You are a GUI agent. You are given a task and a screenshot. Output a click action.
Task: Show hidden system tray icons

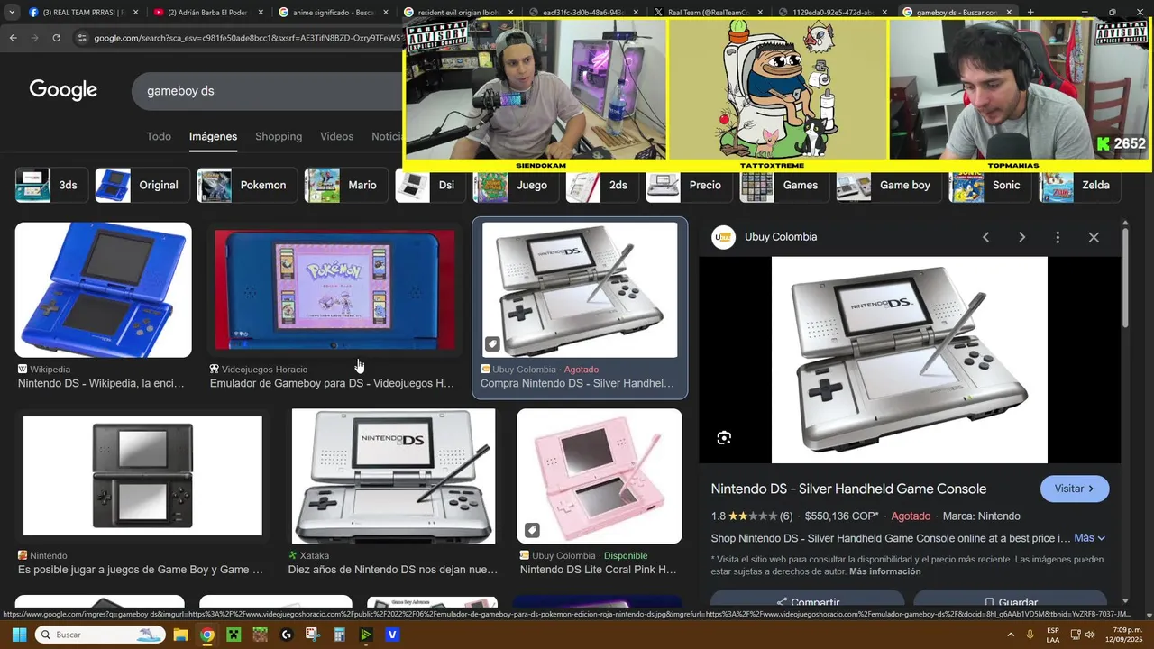(x=1011, y=635)
